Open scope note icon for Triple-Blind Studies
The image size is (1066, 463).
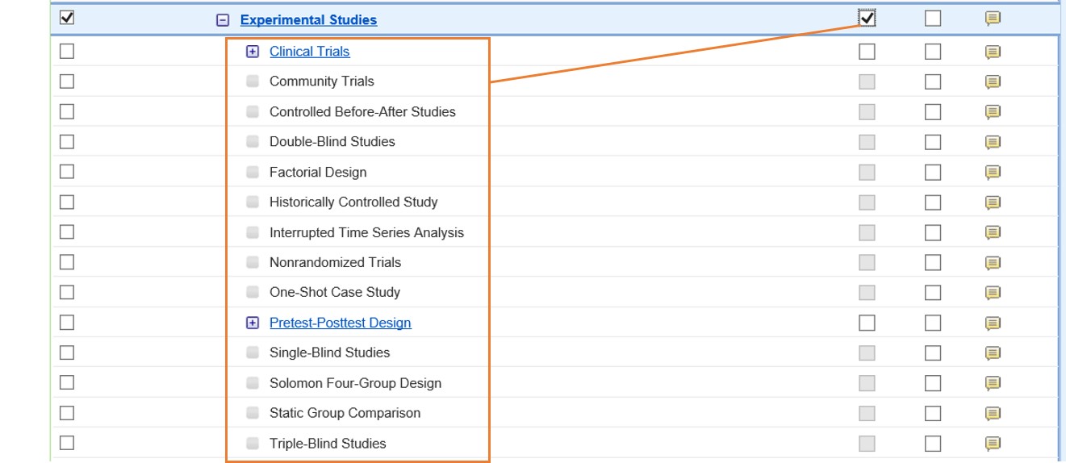993,443
